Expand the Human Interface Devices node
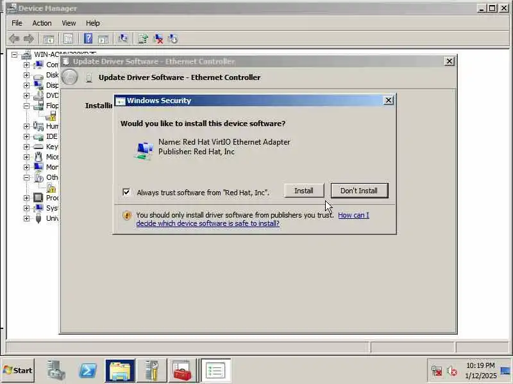The height and width of the screenshot is (384, 513). pos(26,126)
